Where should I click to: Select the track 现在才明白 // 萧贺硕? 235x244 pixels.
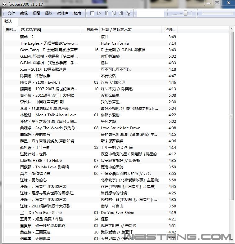(90, 226)
